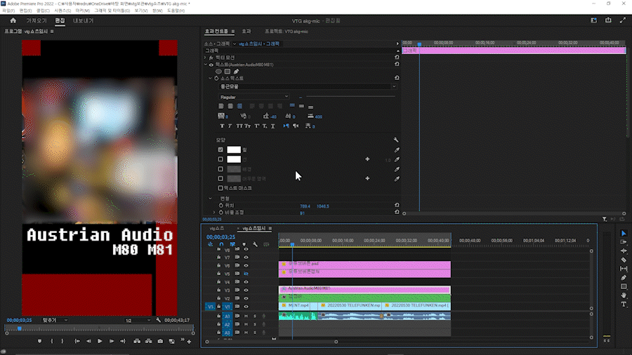Mute audio track A1

click(246, 316)
